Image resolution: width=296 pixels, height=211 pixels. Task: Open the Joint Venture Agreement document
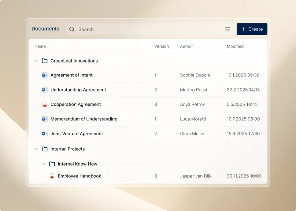click(77, 133)
